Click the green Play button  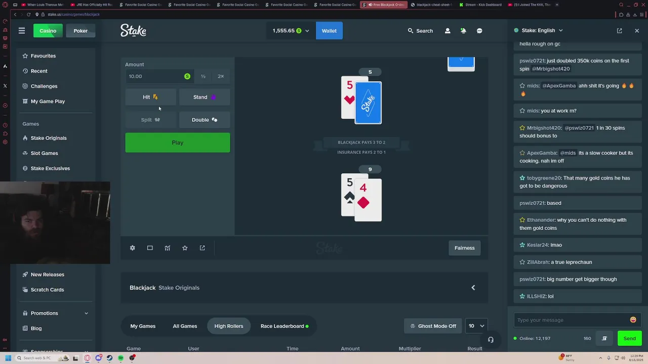(178, 143)
